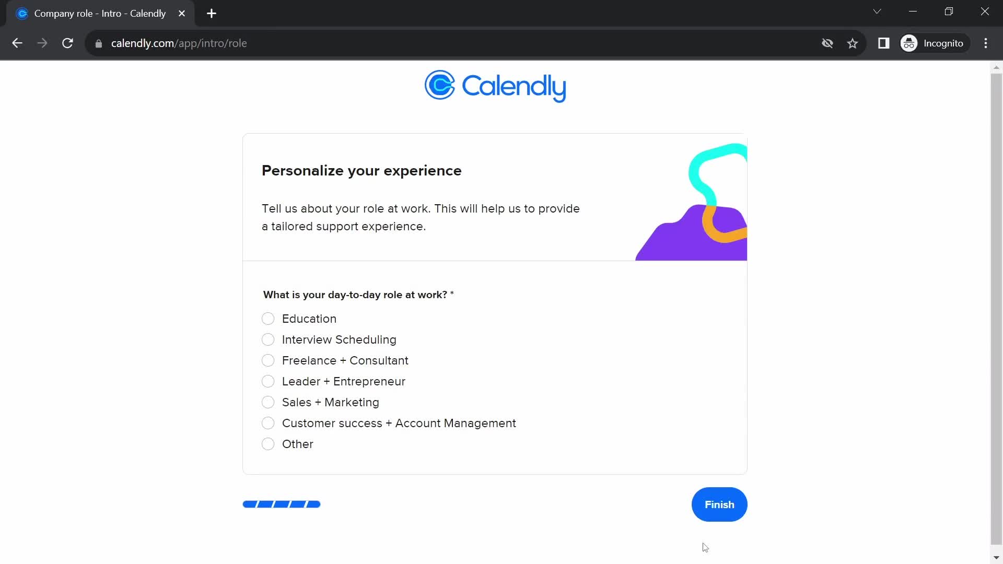Click the bookmark star icon
Screen dimensions: 1003x564
click(854, 43)
